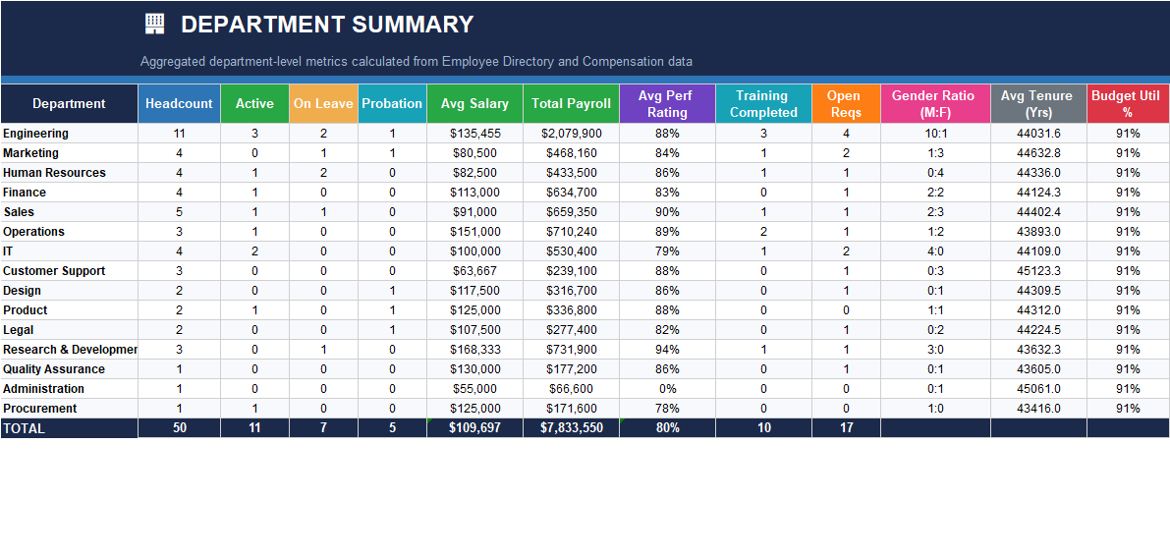Select the Research & Development row label

point(70,350)
